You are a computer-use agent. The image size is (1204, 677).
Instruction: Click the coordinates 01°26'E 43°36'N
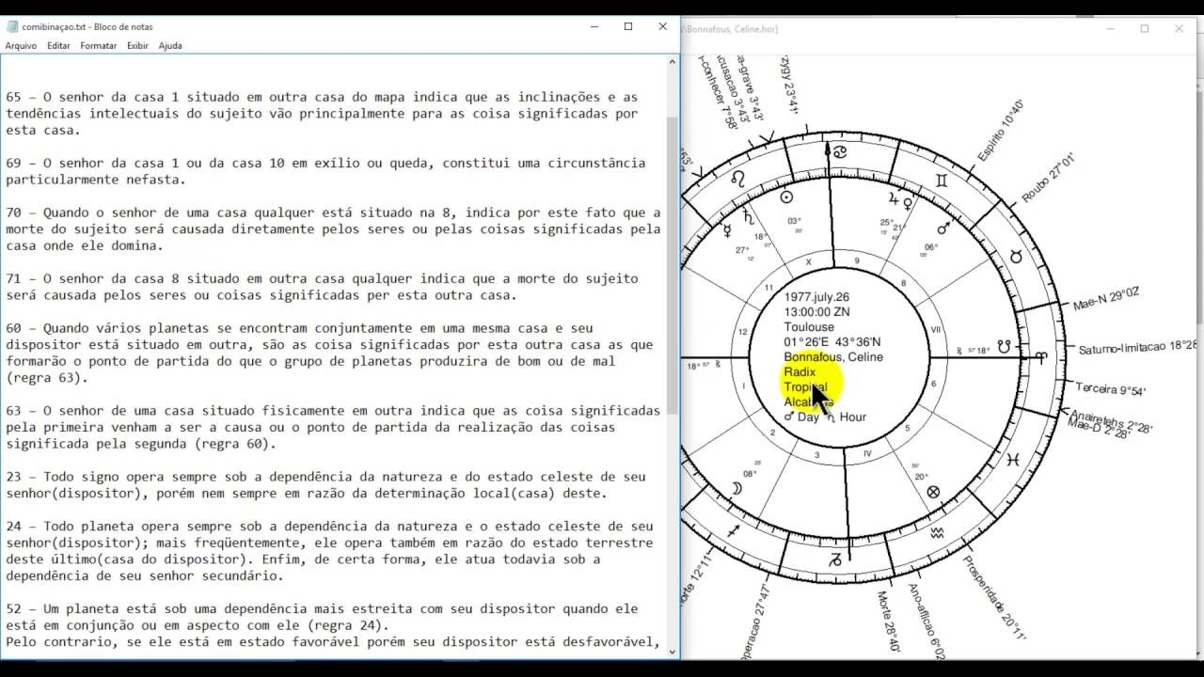pyautogui.click(x=832, y=342)
